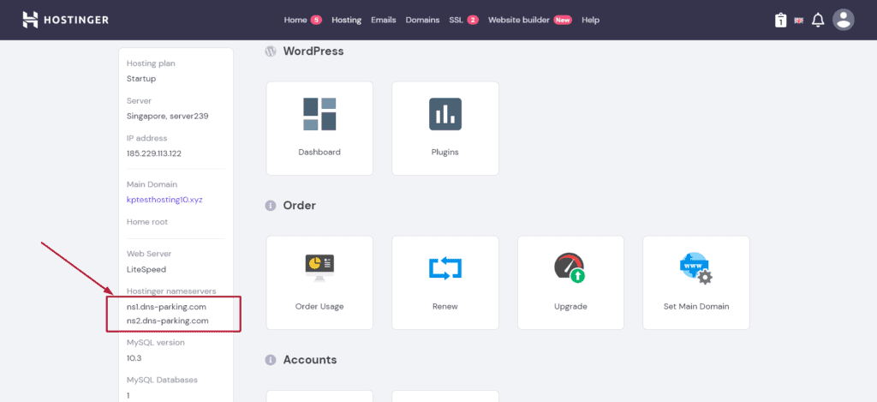Change language via UK flag icon
The image size is (877, 402).
click(799, 21)
